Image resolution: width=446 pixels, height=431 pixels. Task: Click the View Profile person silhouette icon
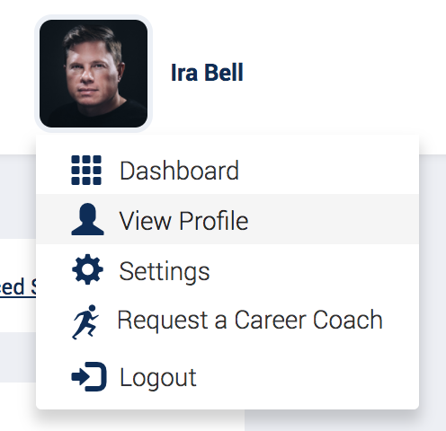(87, 219)
